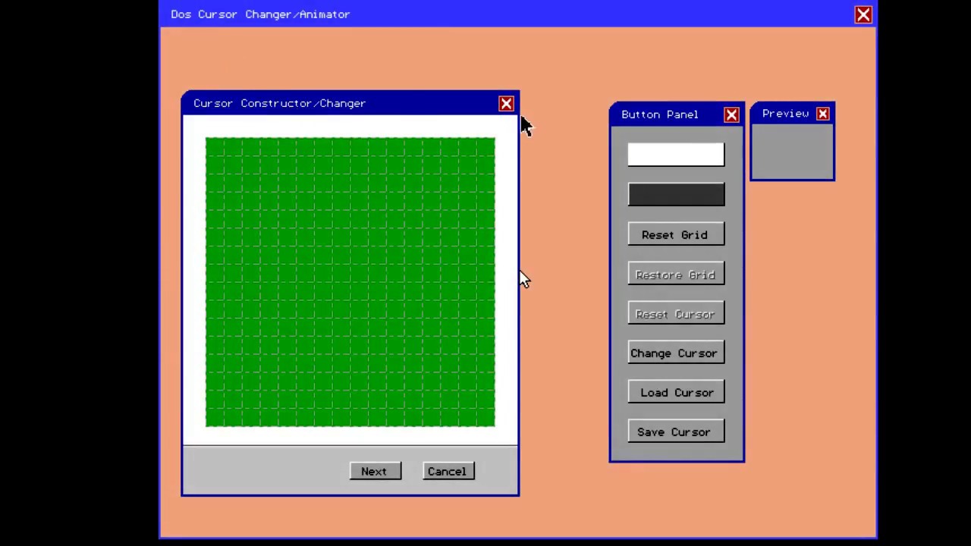Image resolution: width=971 pixels, height=546 pixels.
Task: Click the Restore Grid button
Action: pyautogui.click(x=676, y=275)
